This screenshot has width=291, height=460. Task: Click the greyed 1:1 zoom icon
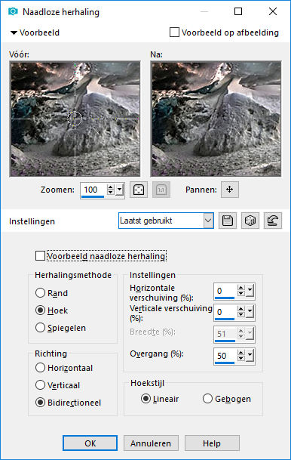pyautogui.click(x=161, y=190)
